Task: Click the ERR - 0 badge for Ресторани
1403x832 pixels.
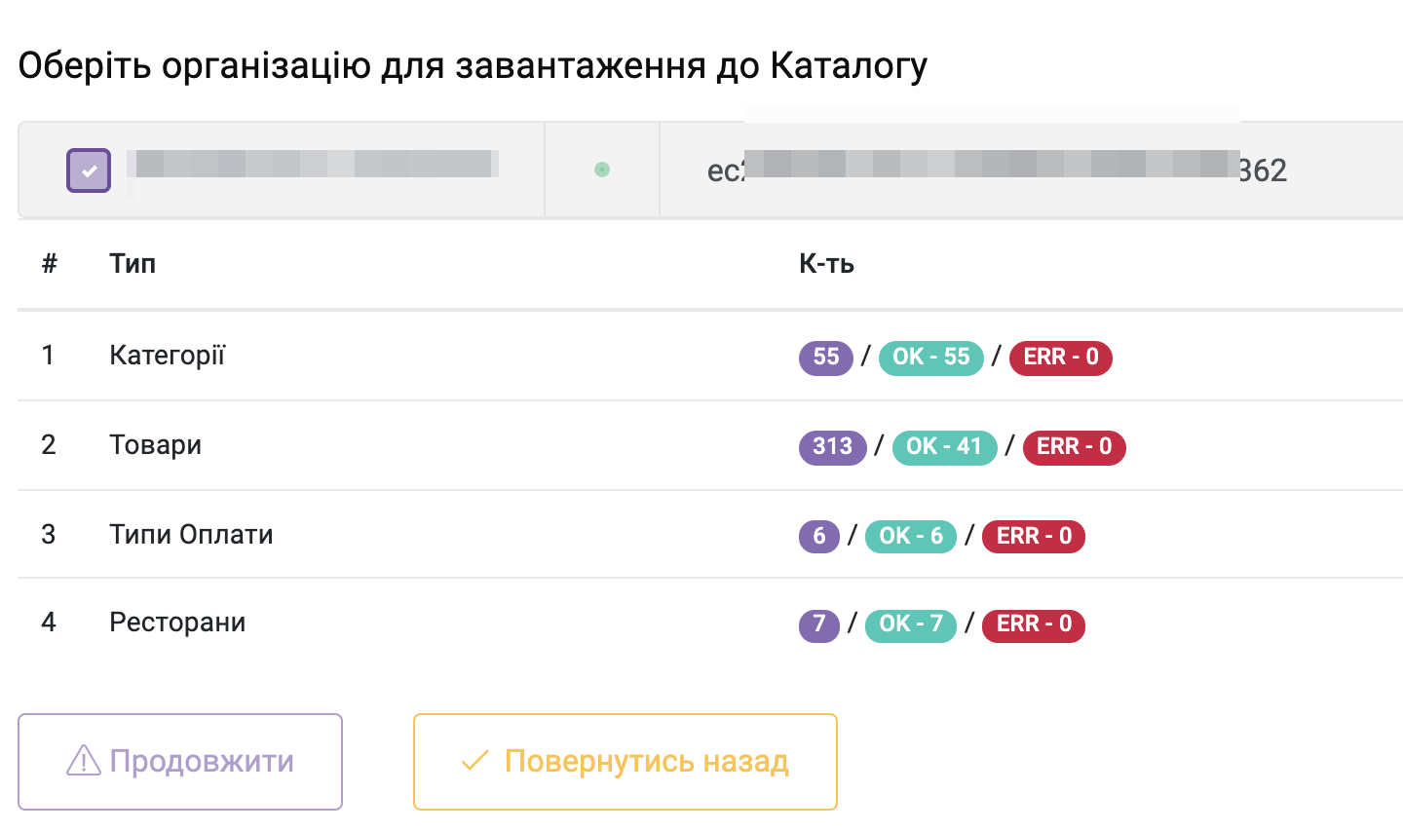Action: (1033, 624)
